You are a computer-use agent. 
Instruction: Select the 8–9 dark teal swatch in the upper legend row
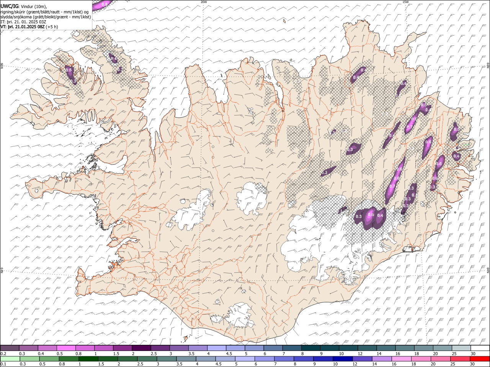click(x=310, y=348)
